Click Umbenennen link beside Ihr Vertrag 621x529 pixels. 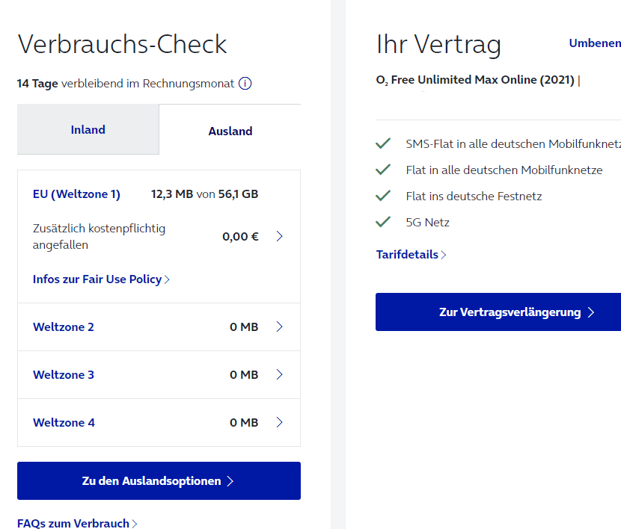595,43
